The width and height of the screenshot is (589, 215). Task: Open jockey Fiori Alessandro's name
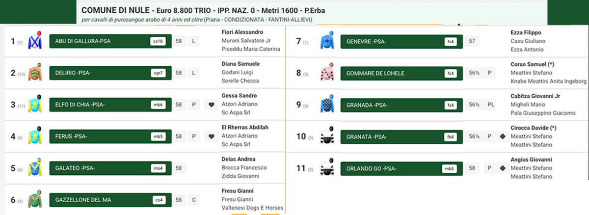click(x=242, y=32)
